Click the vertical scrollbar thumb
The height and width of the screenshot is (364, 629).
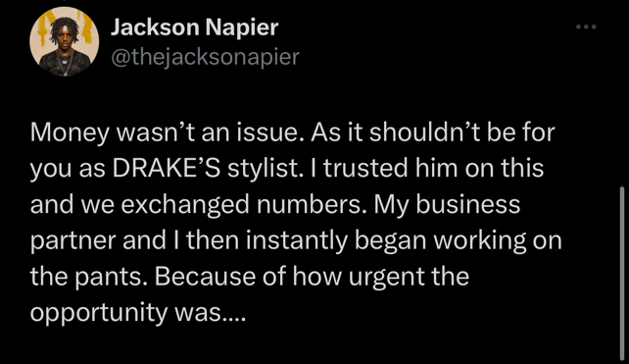pos(621,273)
